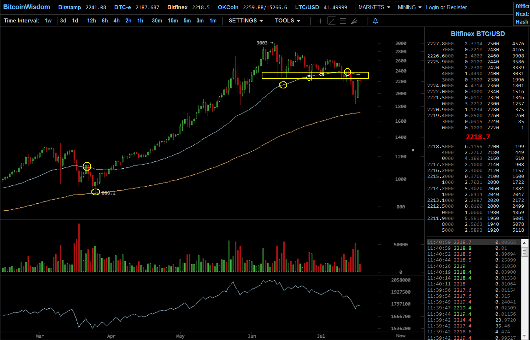Click the bid row at 2211.9000
Image resolution: width=530 pixels, height=340 pixels.
(x=475, y=218)
